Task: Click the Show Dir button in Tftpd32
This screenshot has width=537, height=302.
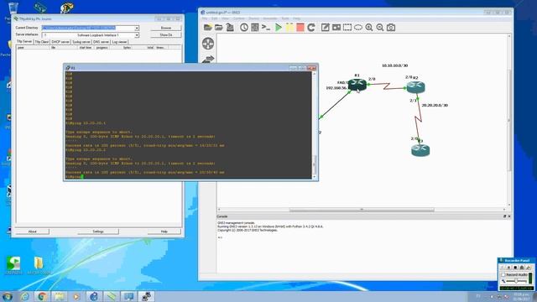Action: click(166, 35)
